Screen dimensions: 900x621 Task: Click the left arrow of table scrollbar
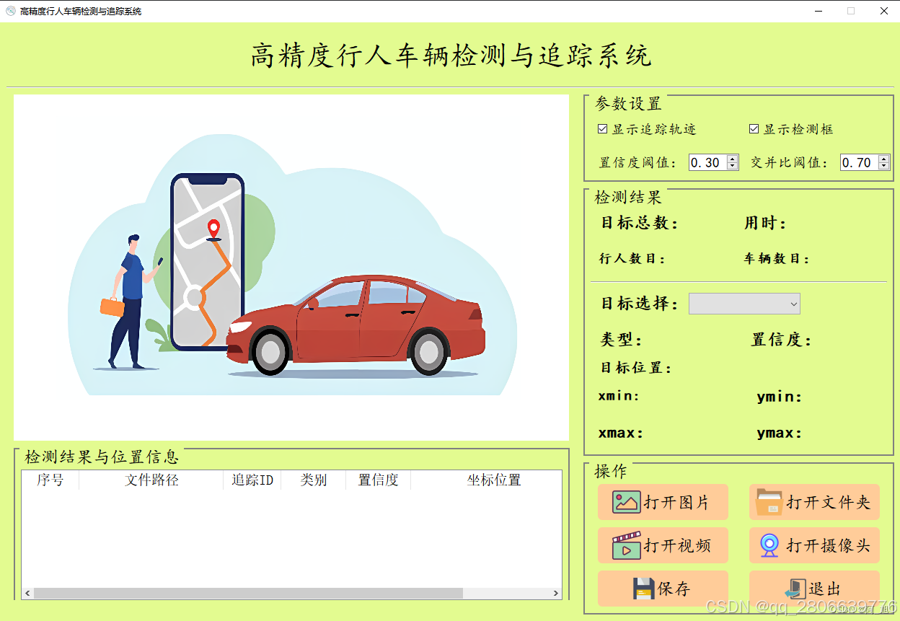pyautogui.click(x=27, y=593)
